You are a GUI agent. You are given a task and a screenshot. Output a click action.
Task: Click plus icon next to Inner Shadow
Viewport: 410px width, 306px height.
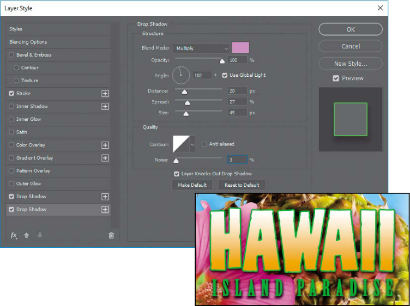[105, 107]
